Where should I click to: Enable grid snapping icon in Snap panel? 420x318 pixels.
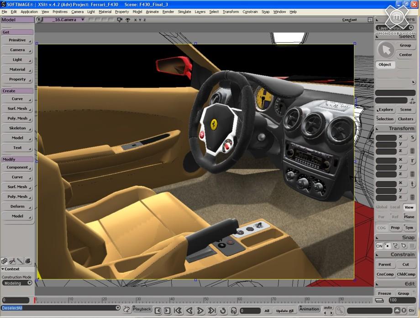coord(412,246)
